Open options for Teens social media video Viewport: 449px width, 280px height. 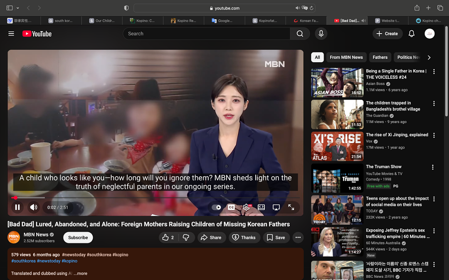tap(434, 199)
